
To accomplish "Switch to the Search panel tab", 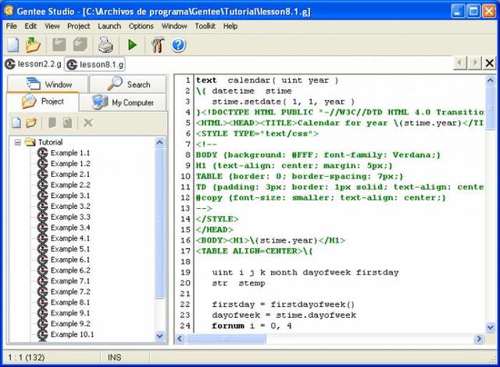I will [128, 84].
